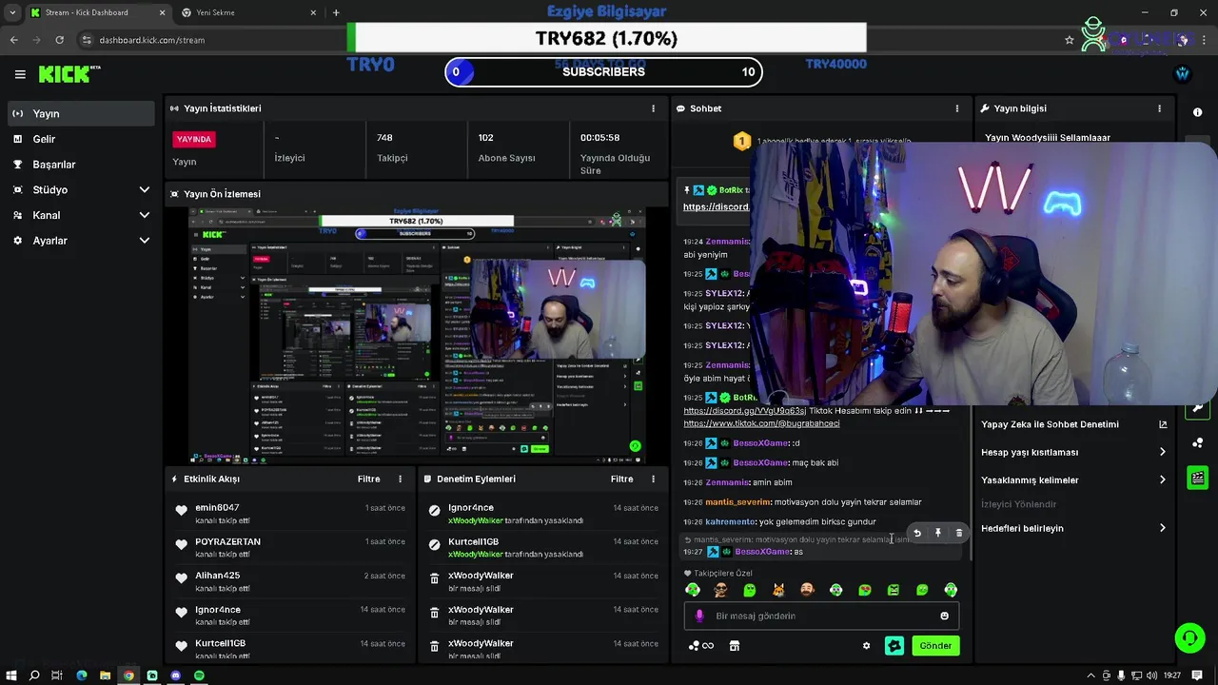Expand Hedefleri belirleyin settings

point(1073,528)
